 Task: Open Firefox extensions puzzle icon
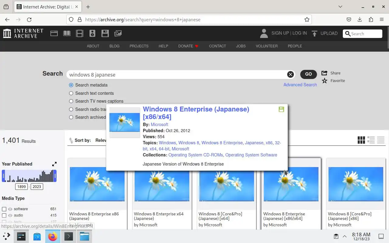[x=371, y=19]
